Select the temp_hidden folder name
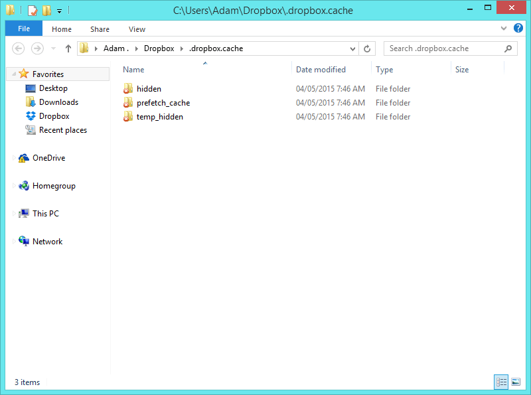The height and width of the screenshot is (395, 531). coord(159,117)
